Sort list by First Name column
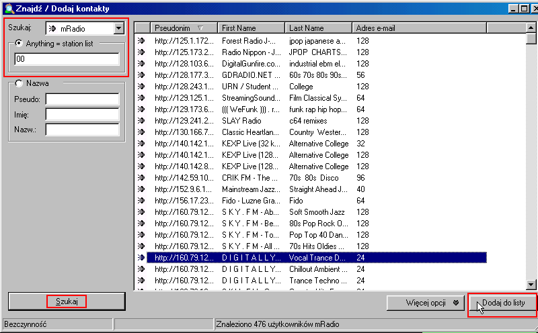The width and height of the screenshot is (538, 333). click(x=252, y=28)
